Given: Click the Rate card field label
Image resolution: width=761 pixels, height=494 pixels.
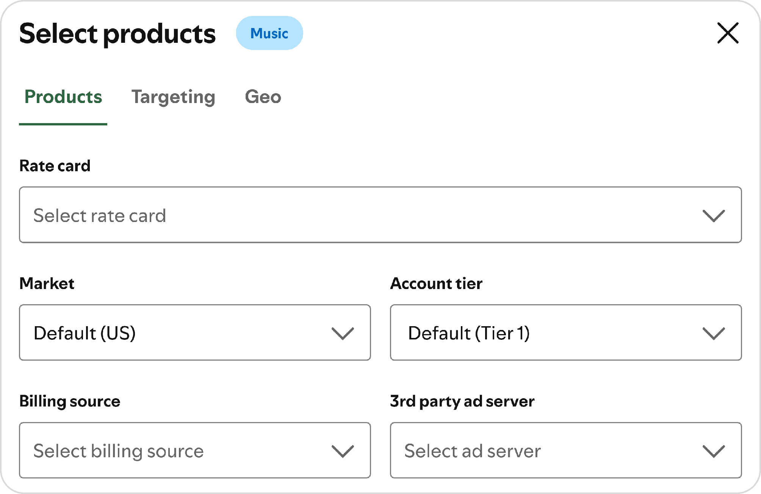Looking at the screenshot, I should (x=55, y=166).
